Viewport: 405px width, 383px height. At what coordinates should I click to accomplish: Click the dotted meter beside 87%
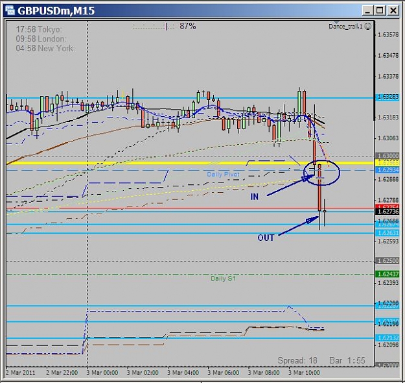point(154,27)
